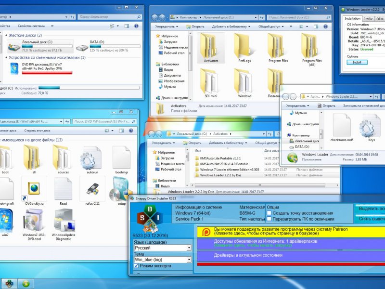
Task: Open the DATA (D:) drive icon
Action: pos(82,48)
